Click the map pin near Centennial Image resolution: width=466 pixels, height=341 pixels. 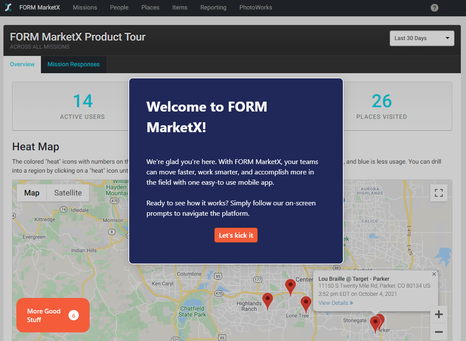[290, 287]
